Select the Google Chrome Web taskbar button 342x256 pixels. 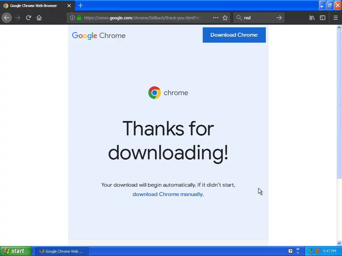click(x=62, y=251)
